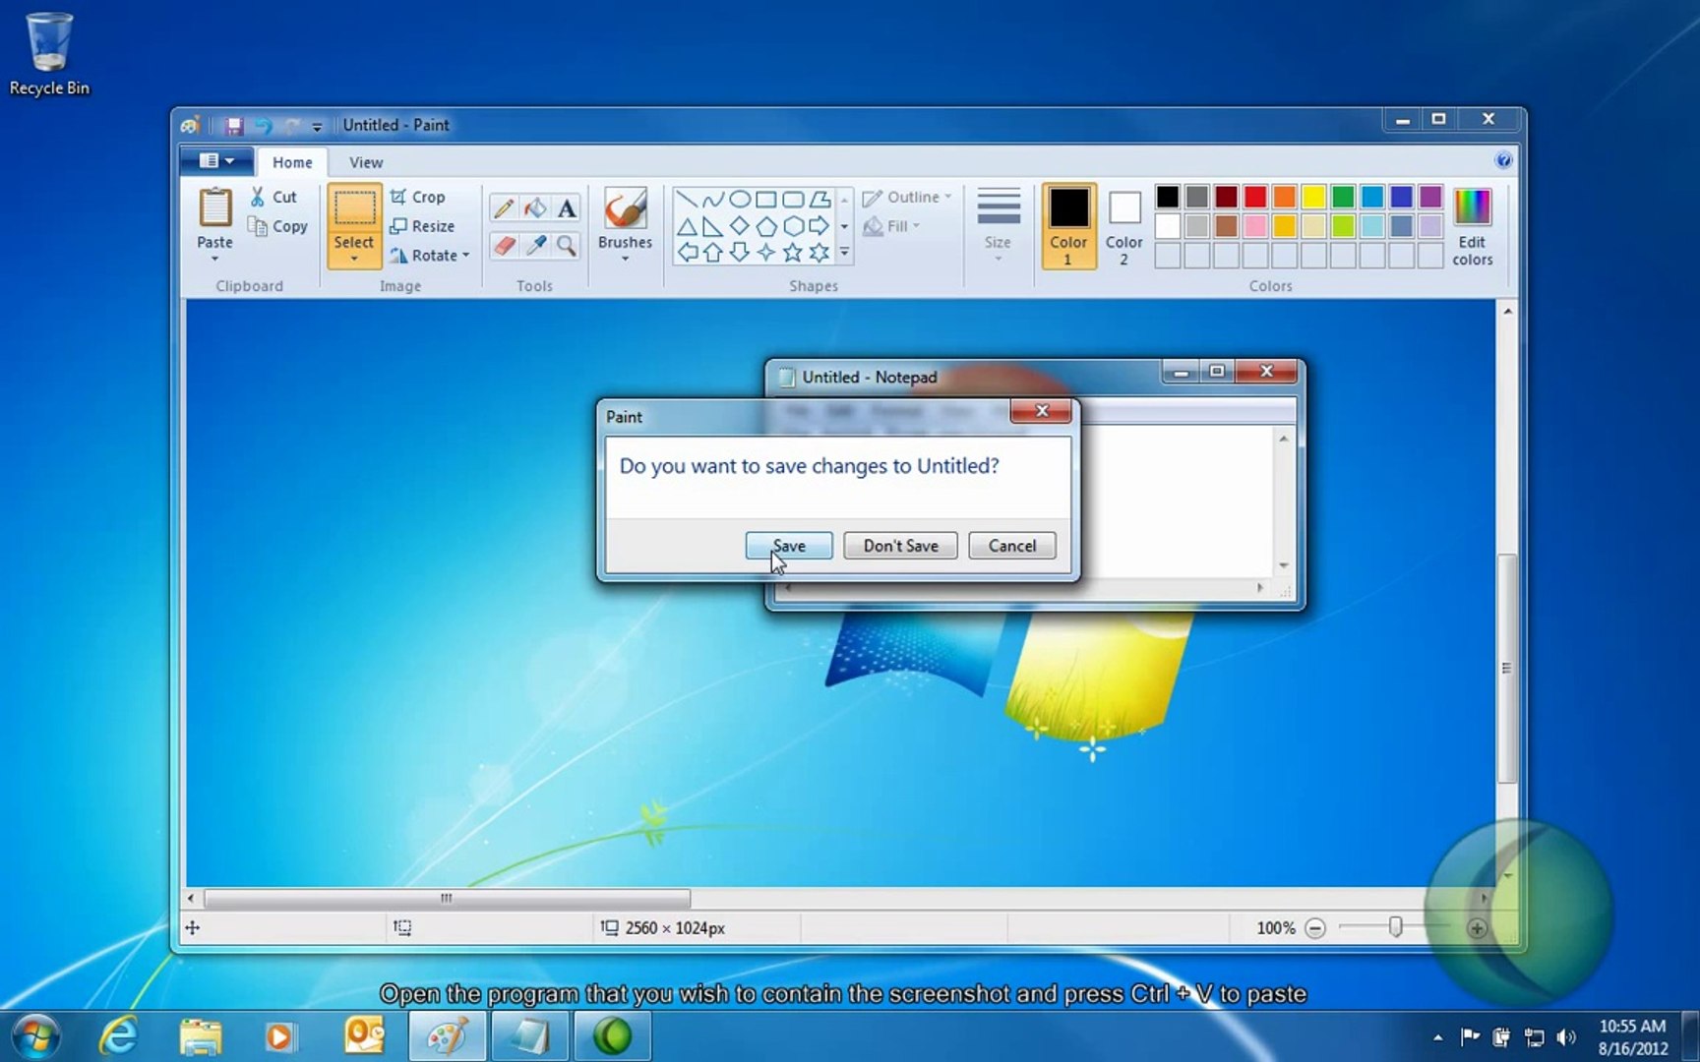The image size is (1700, 1062).
Task: Choose the Five-point star shape
Action: coord(793,253)
